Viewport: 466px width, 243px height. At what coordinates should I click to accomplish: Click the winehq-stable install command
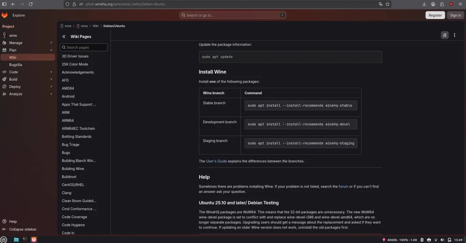(x=301, y=105)
